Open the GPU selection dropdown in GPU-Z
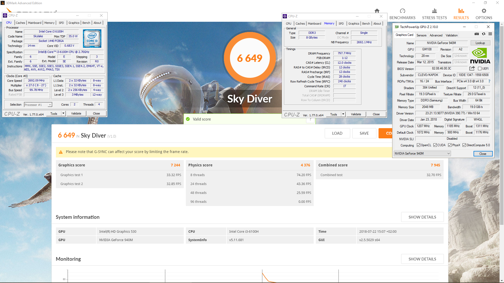Image resolution: width=504 pixels, height=283 pixels. pos(422,154)
